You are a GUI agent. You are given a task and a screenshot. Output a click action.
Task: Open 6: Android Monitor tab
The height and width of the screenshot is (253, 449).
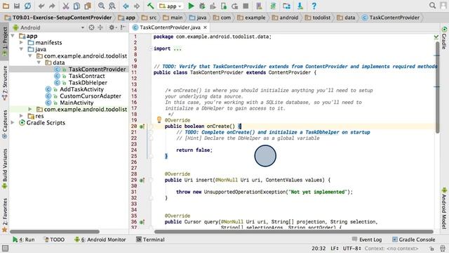tap(100, 240)
